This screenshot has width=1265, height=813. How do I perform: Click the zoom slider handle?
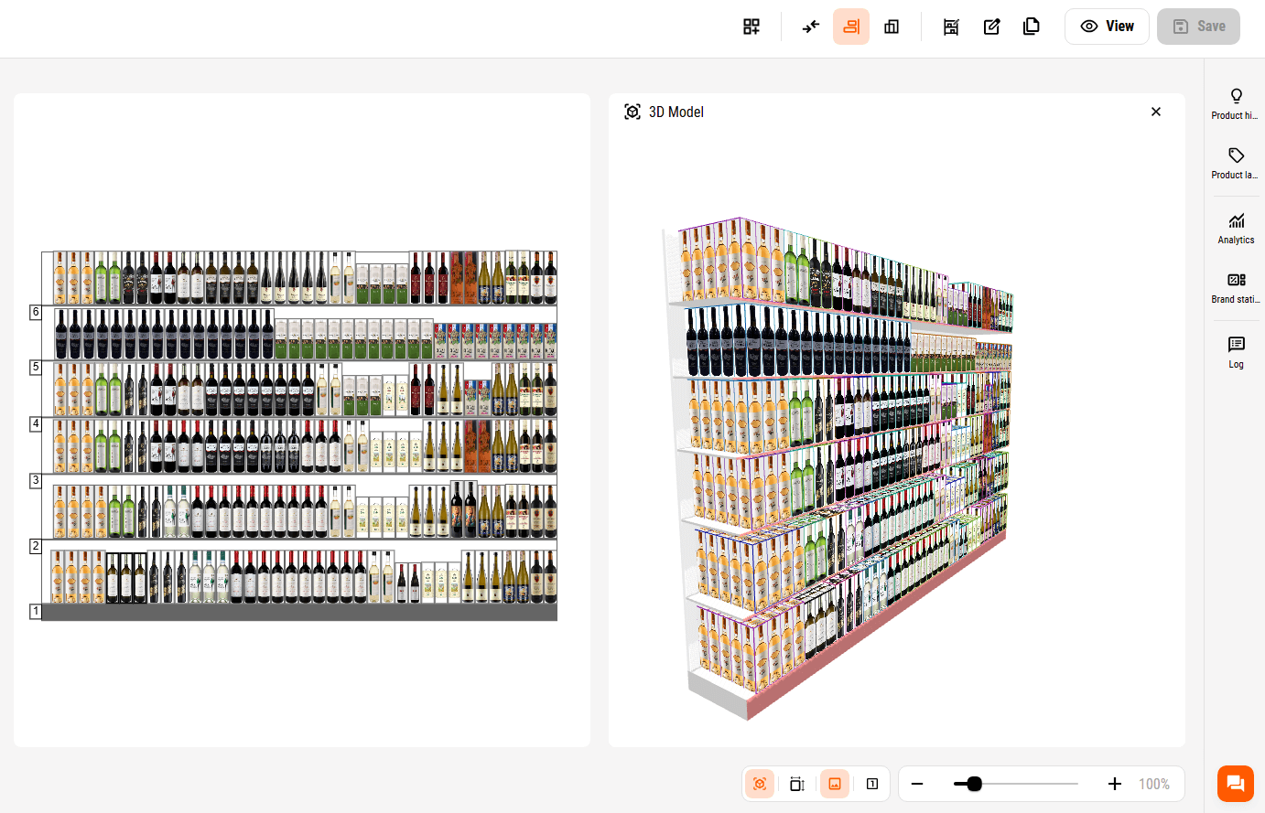tap(974, 784)
